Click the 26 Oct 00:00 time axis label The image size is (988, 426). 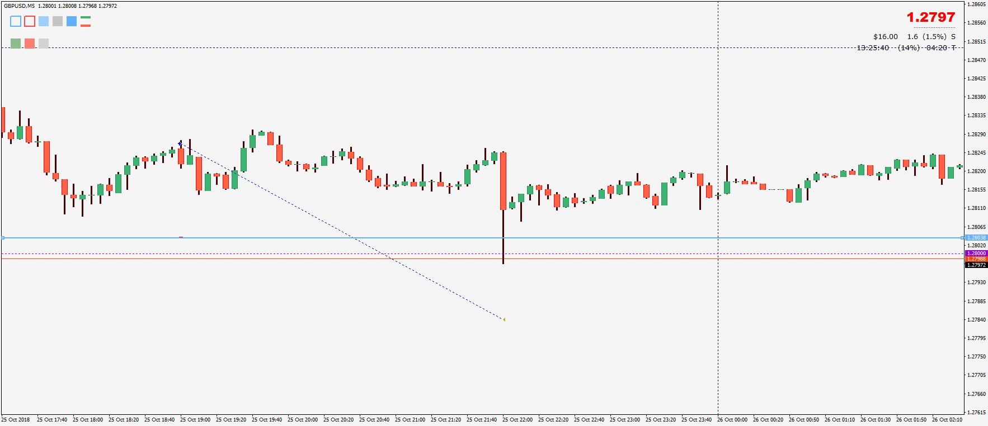pos(732,420)
